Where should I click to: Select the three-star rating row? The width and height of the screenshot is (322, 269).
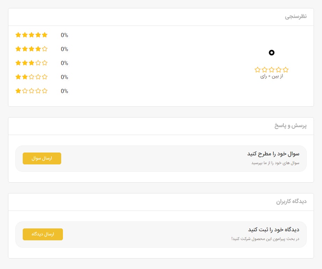[x=31, y=63]
